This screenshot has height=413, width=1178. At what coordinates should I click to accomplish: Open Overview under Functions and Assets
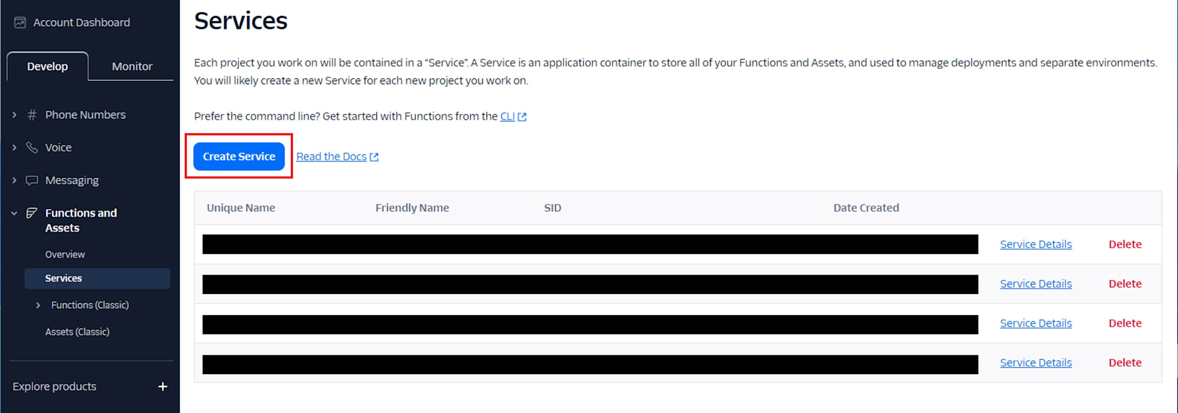click(x=65, y=255)
